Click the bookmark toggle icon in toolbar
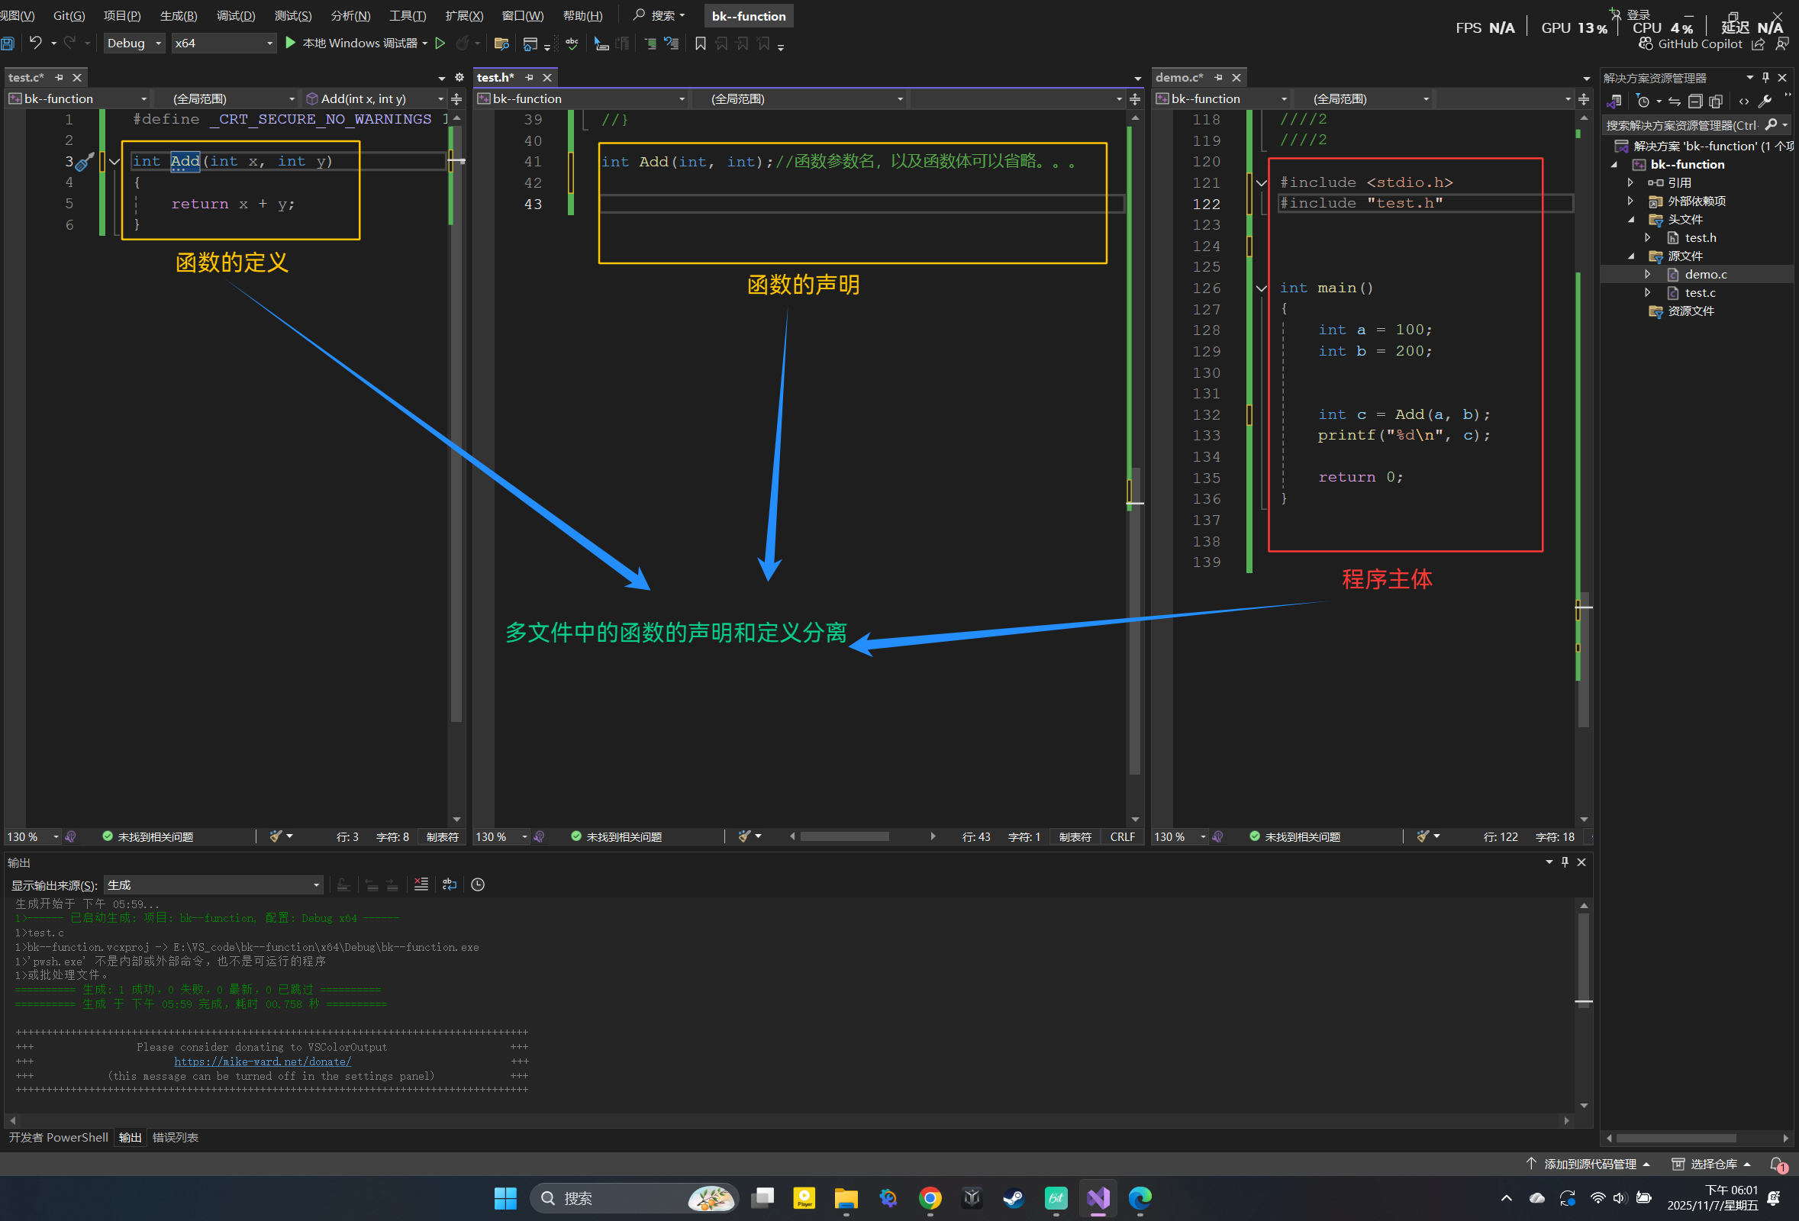This screenshot has height=1221, width=1799. point(700,43)
